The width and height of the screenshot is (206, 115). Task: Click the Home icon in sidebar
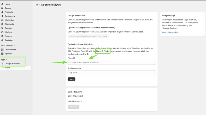click(2, 4)
